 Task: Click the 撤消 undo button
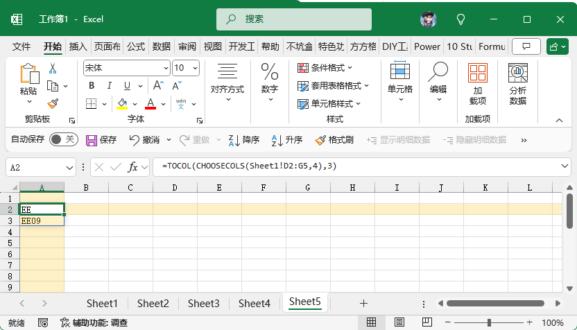(145, 140)
